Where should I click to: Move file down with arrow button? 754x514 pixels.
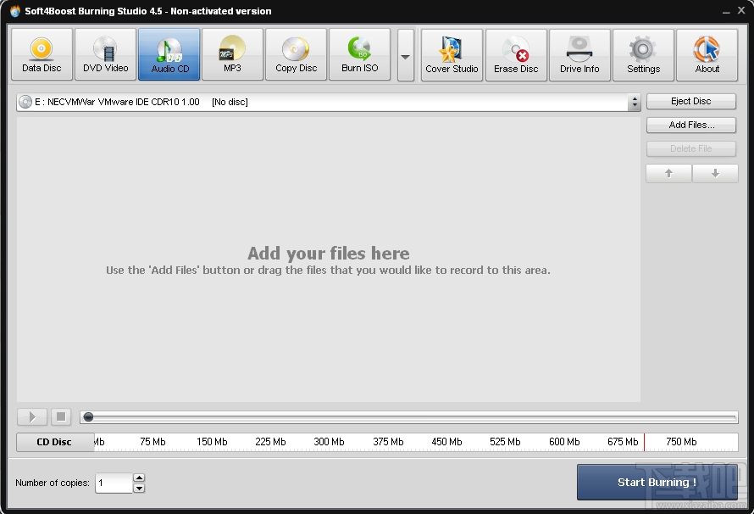coord(715,173)
